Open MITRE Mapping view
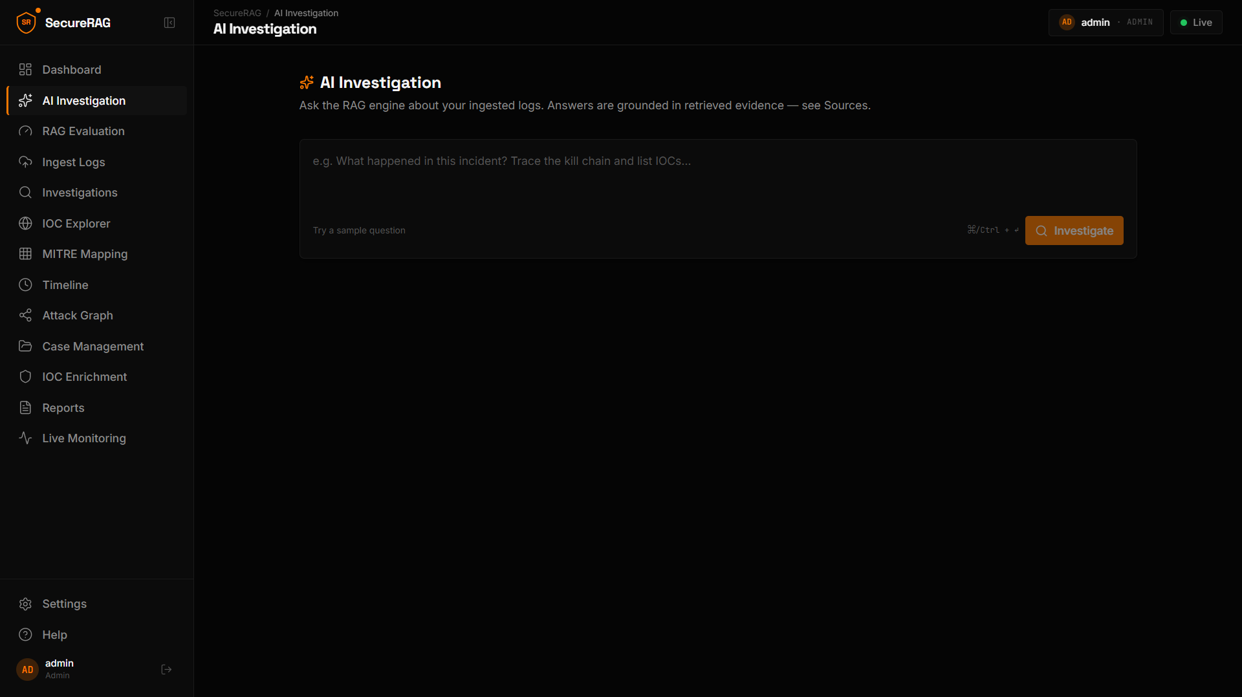Viewport: 1242px width, 697px height. pos(97,253)
